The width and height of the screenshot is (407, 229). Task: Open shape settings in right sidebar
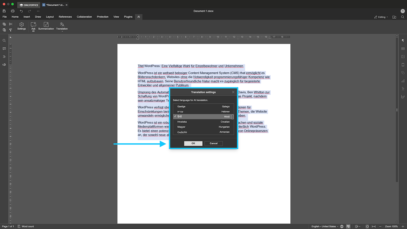(403, 73)
